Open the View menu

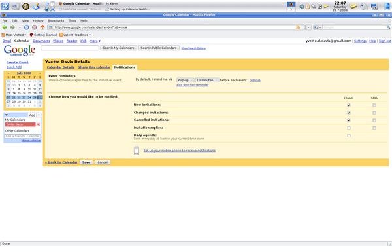(x=25, y=21)
